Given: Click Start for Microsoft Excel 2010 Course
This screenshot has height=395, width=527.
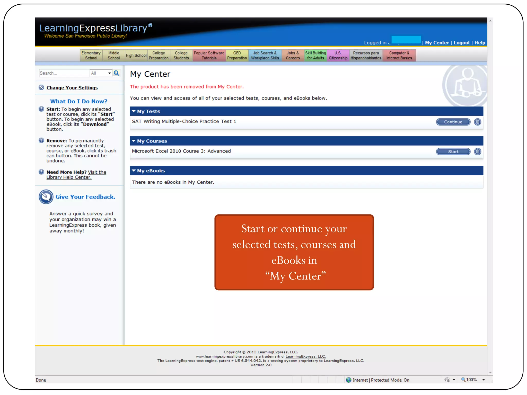Looking at the screenshot, I should click(x=453, y=151).
